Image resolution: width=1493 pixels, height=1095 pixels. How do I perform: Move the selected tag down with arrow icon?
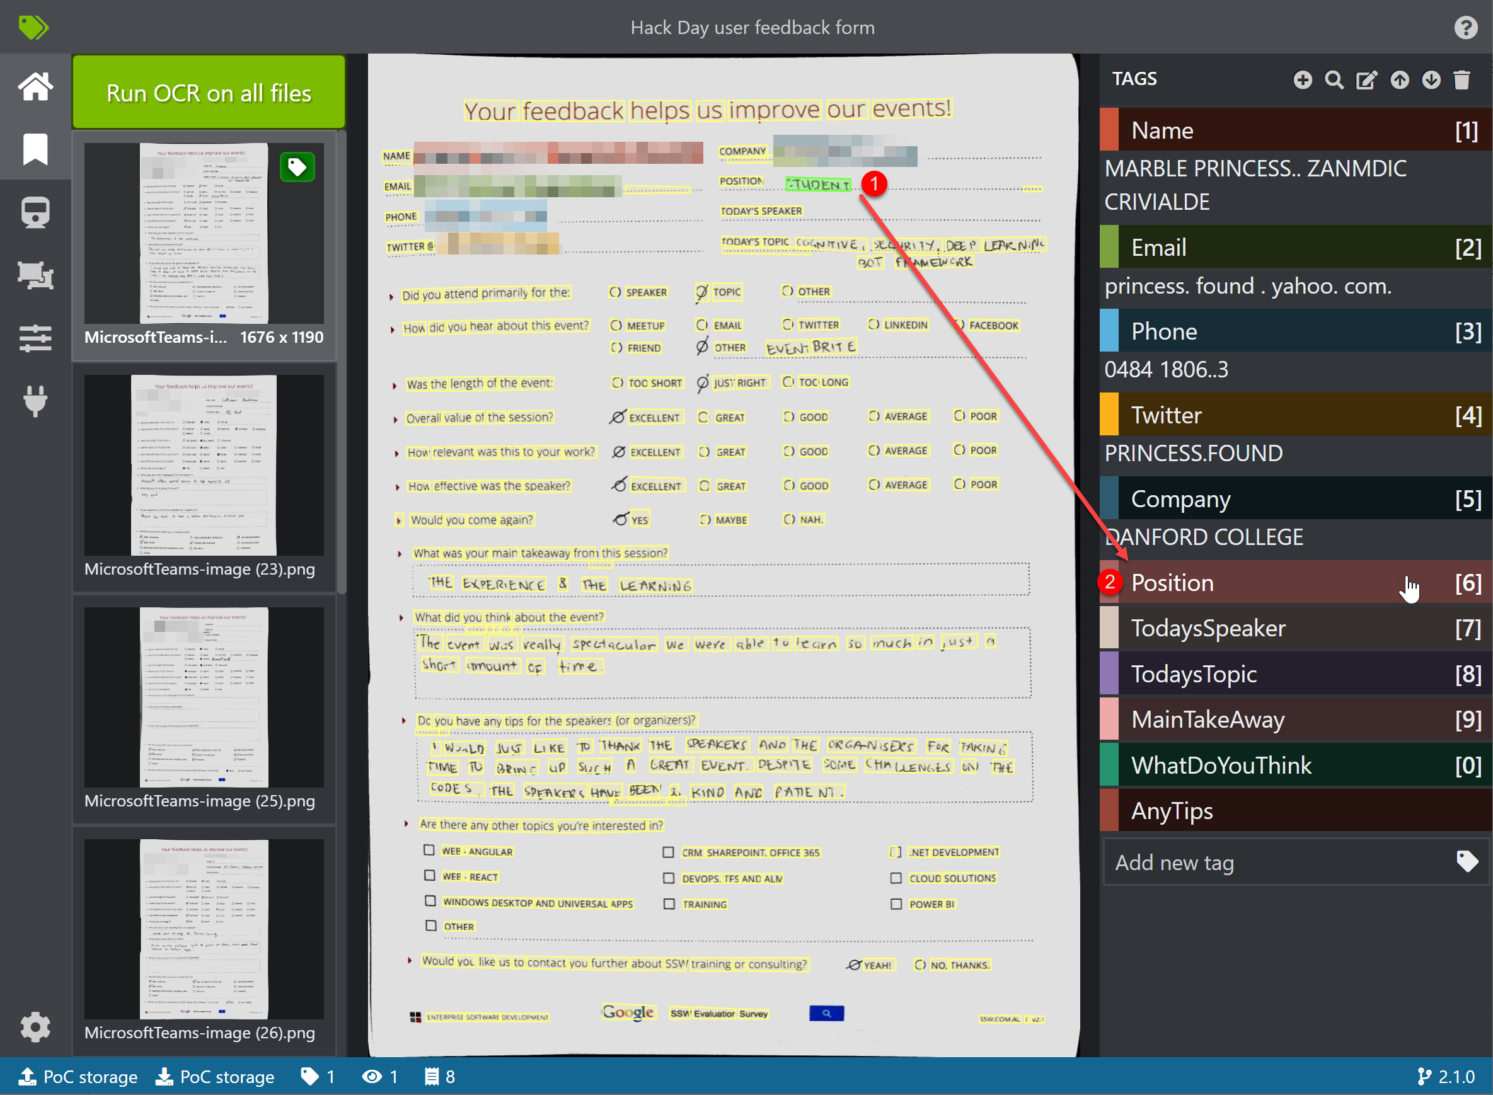(1431, 79)
